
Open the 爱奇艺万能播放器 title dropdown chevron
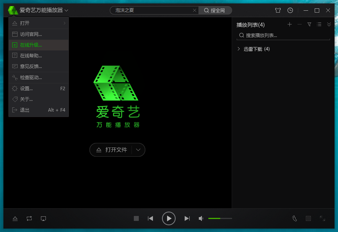click(67, 10)
